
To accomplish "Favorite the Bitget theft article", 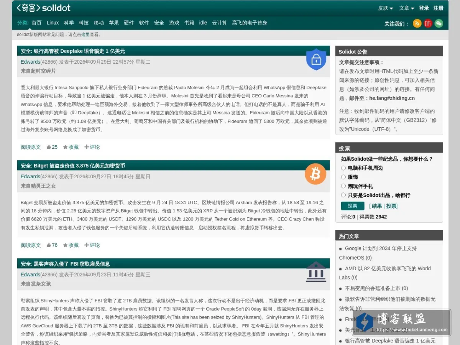I will (x=71, y=245).
